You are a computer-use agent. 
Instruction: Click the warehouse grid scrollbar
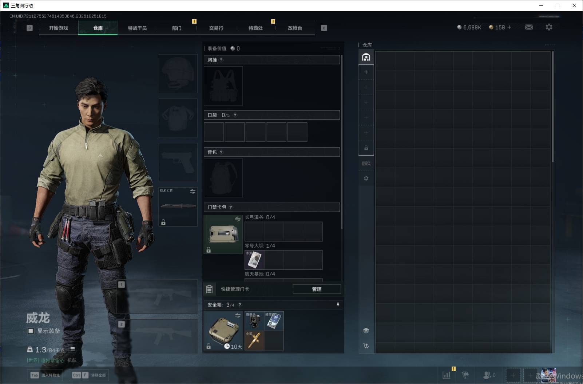point(553,107)
